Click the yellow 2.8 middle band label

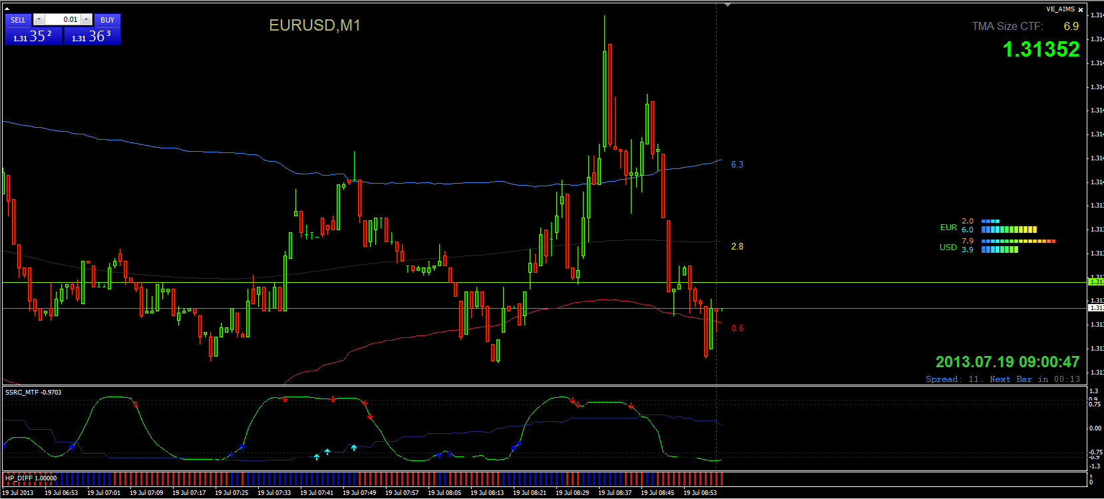point(737,246)
